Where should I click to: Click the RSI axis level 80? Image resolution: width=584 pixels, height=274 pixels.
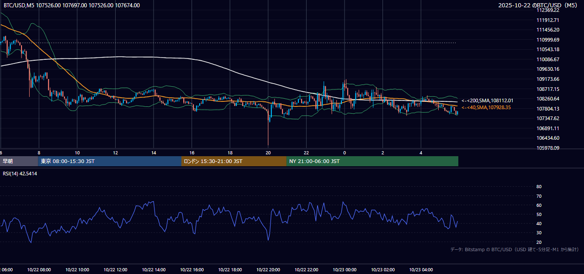click(x=539, y=187)
